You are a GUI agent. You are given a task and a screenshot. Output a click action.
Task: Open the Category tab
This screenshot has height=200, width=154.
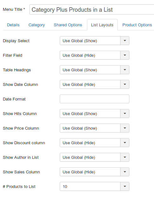[x=37, y=25]
